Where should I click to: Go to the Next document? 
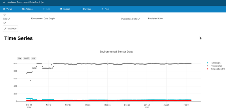coord(105,9)
